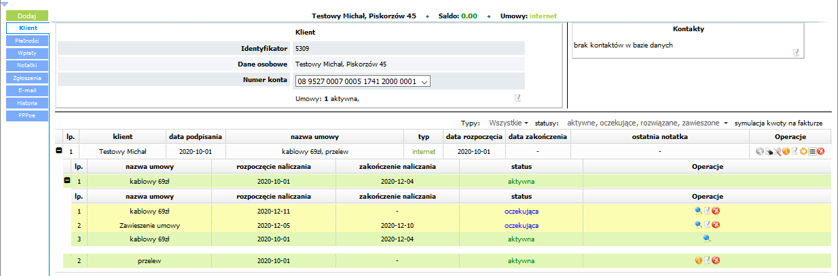Delete the przelew entry with the red X
838x276 pixels.
pyautogui.click(x=716, y=260)
